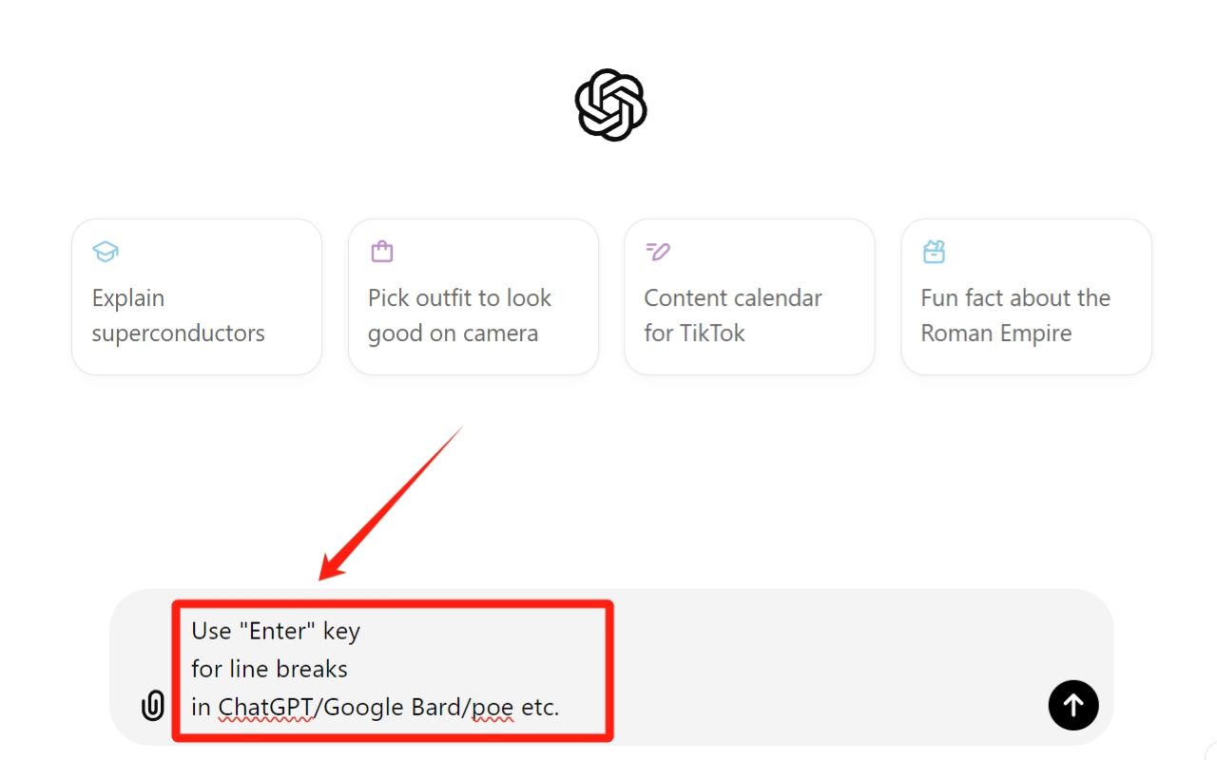
Task: Click the shopping bag icon on the outfit card
Action: (380, 251)
